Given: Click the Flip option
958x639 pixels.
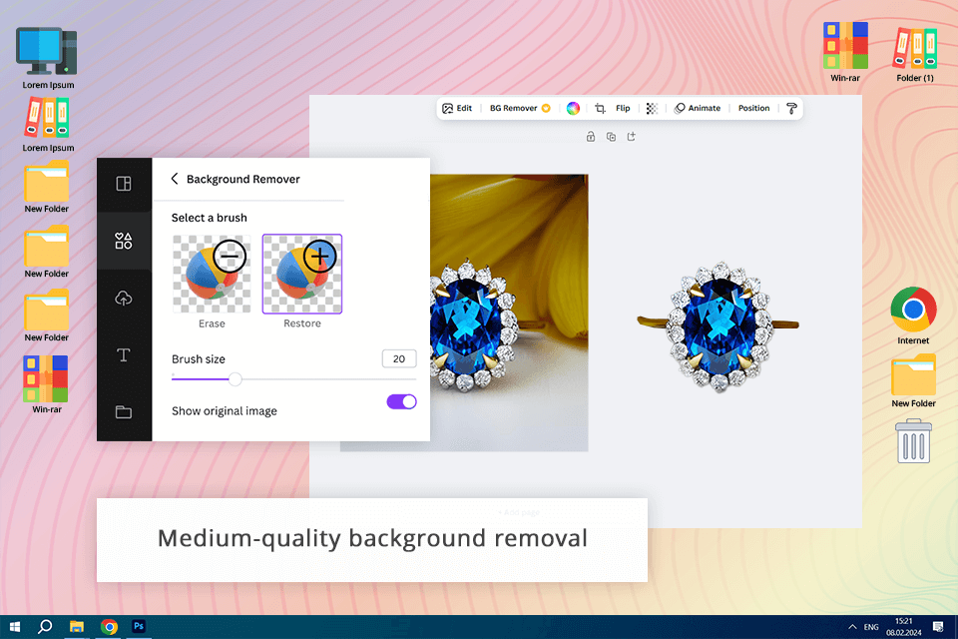Looking at the screenshot, I should pos(623,108).
